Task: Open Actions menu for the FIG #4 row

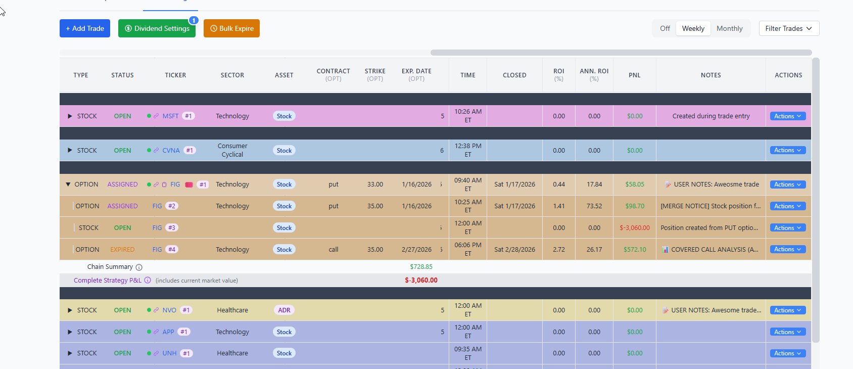Action: point(787,249)
